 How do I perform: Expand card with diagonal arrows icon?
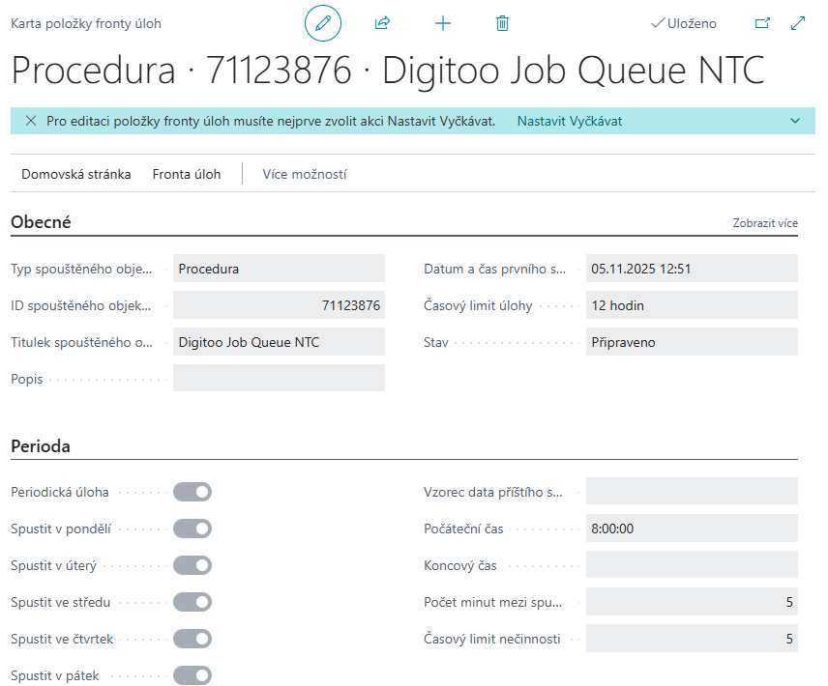click(x=797, y=23)
